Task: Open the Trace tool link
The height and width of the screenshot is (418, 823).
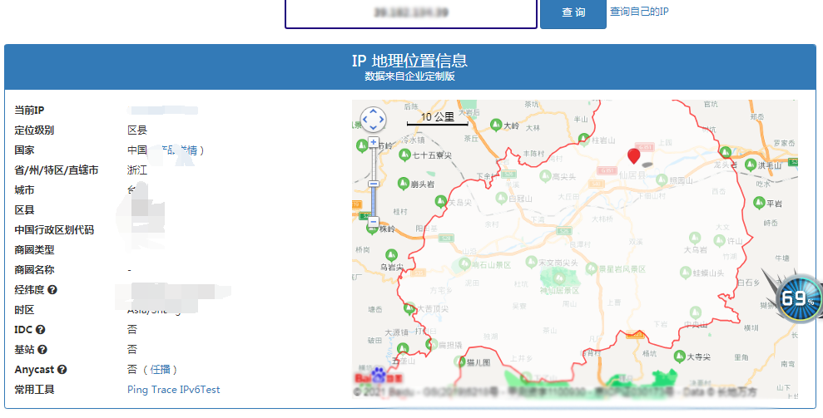Action: (165, 390)
